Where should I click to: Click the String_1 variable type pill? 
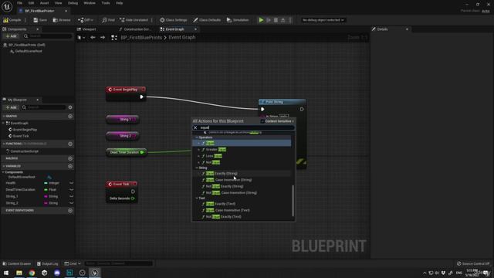pyautogui.click(x=51, y=196)
